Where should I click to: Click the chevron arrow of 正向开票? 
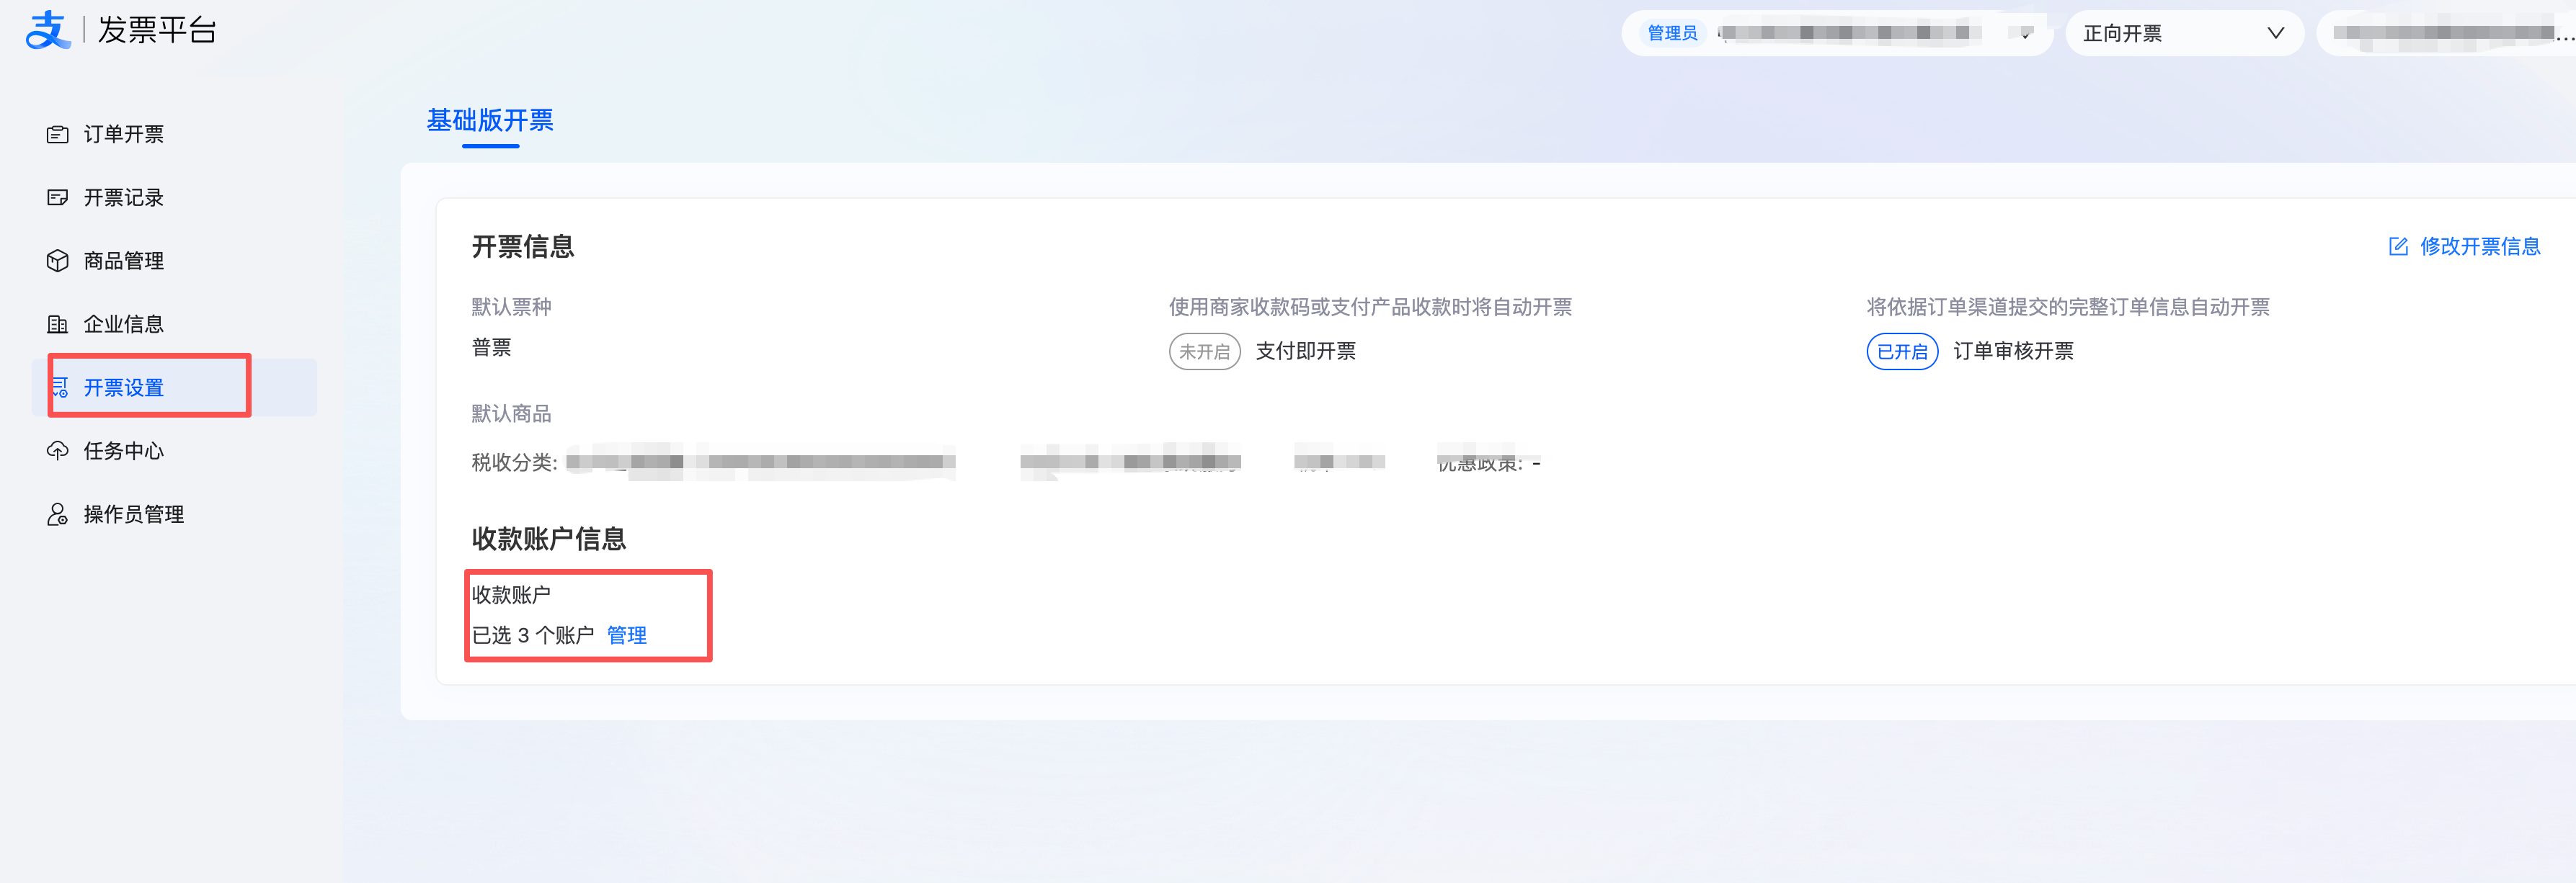[2275, 33]
